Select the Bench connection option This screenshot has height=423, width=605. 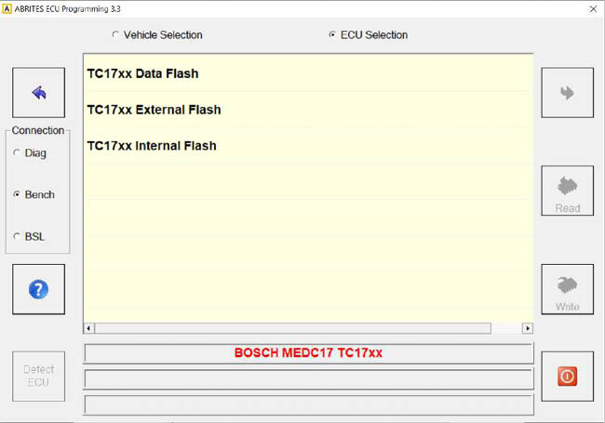(17, 195)
